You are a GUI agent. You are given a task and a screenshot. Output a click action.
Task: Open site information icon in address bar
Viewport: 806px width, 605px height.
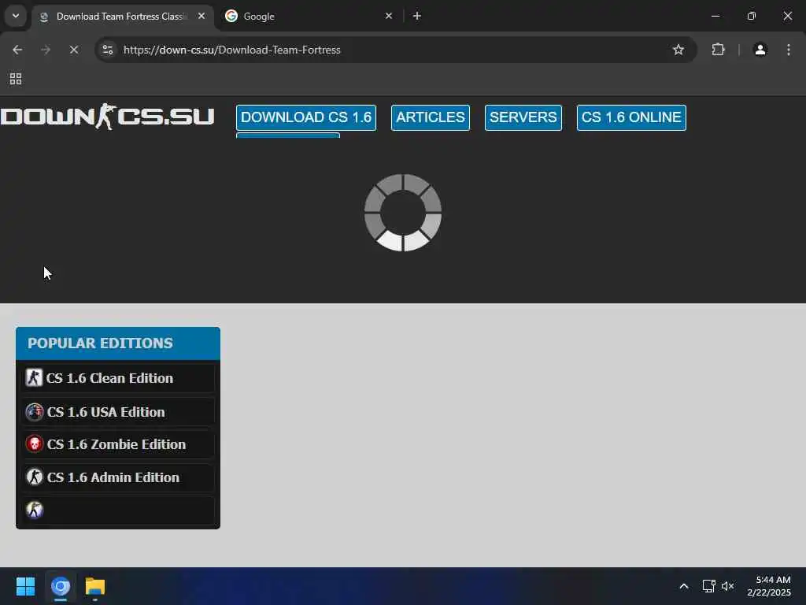(x=108, y=50)
